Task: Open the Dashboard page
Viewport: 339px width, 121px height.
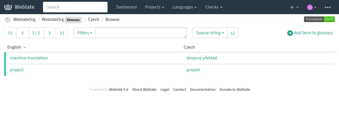Action: click(126, 7)
